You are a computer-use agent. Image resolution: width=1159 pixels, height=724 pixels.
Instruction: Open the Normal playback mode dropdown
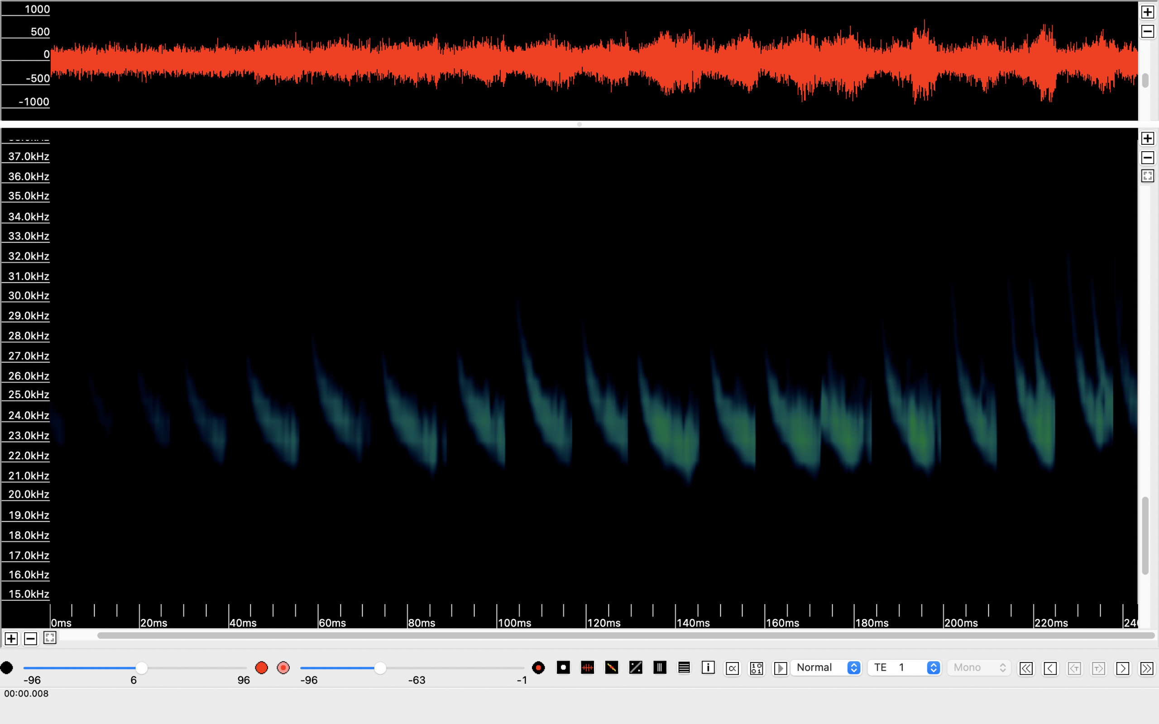[827, 667]
